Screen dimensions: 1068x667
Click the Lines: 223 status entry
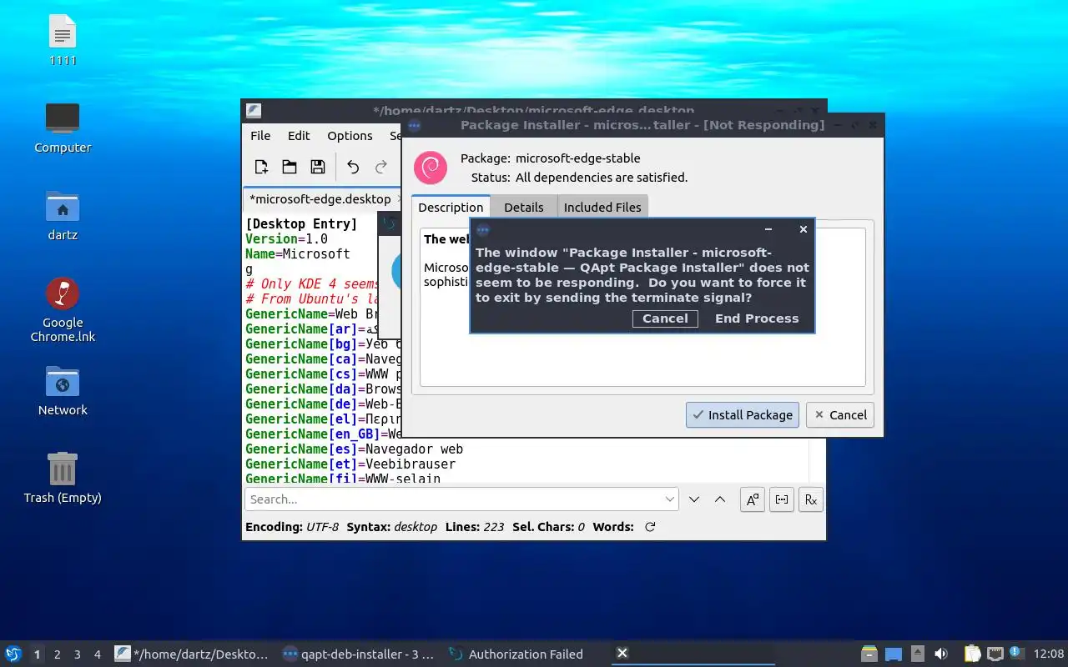474,527
